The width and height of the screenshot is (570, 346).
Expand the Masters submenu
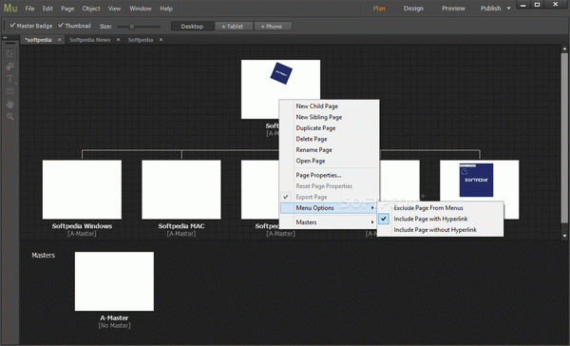(329, 221)
